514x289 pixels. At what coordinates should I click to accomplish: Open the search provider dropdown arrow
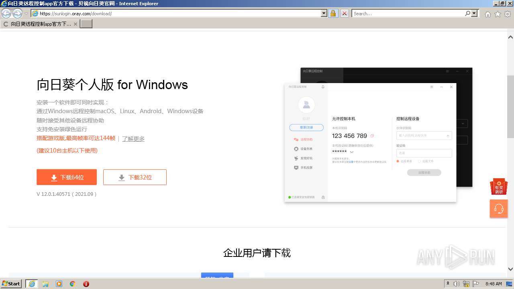475,13
